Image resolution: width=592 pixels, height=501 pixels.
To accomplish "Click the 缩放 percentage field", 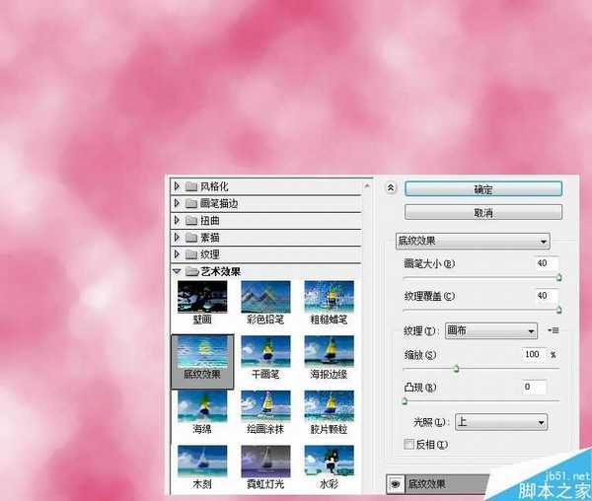I will coord(534,354).
